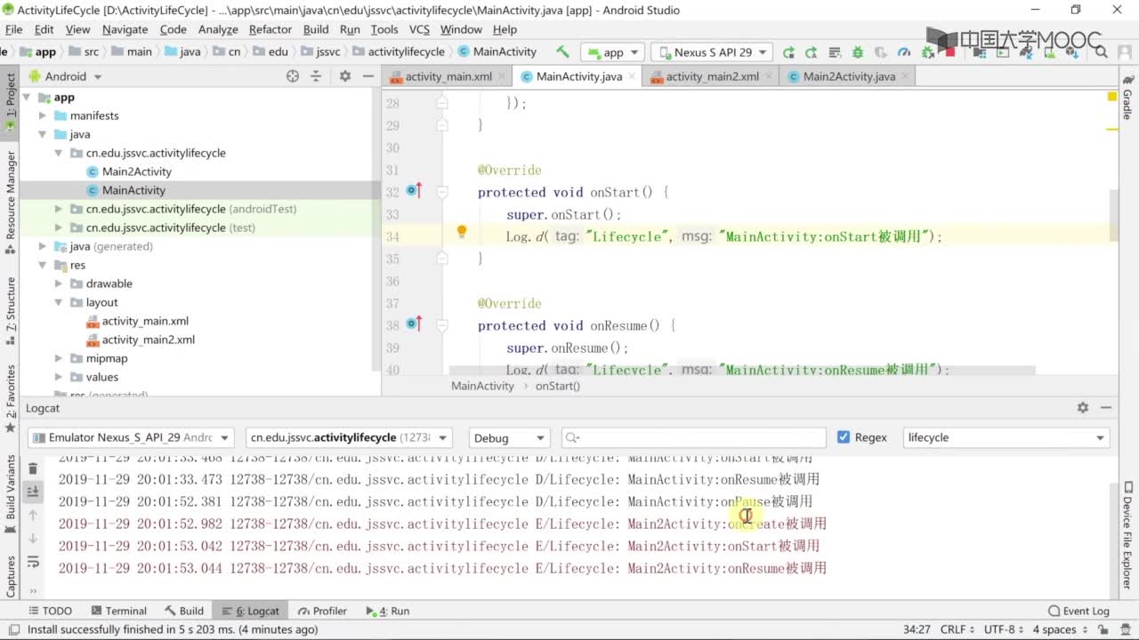
Task: Click Collapse All icon in Project panel
Action: pyautogui.click(x=316, y=76)
